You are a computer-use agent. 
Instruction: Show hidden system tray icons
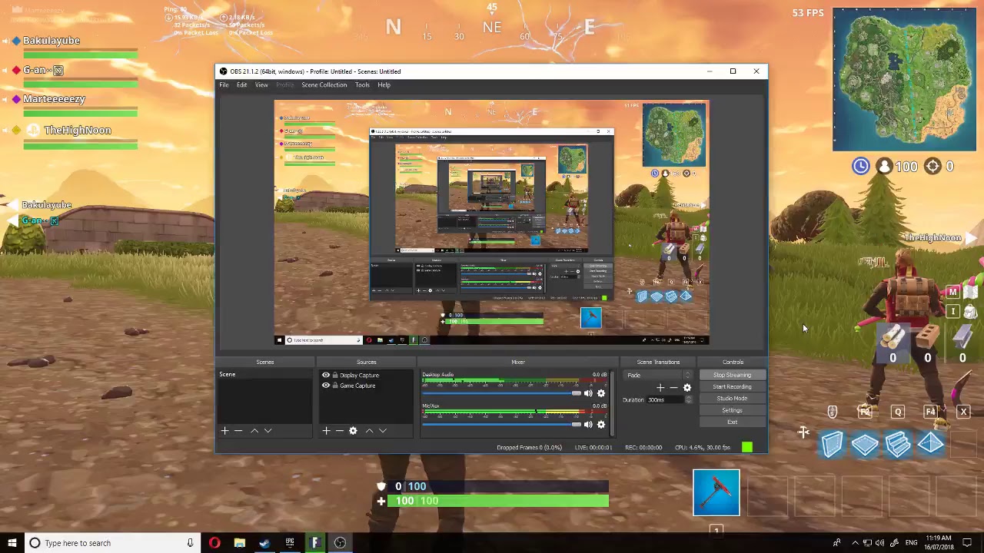pos(855,543)
